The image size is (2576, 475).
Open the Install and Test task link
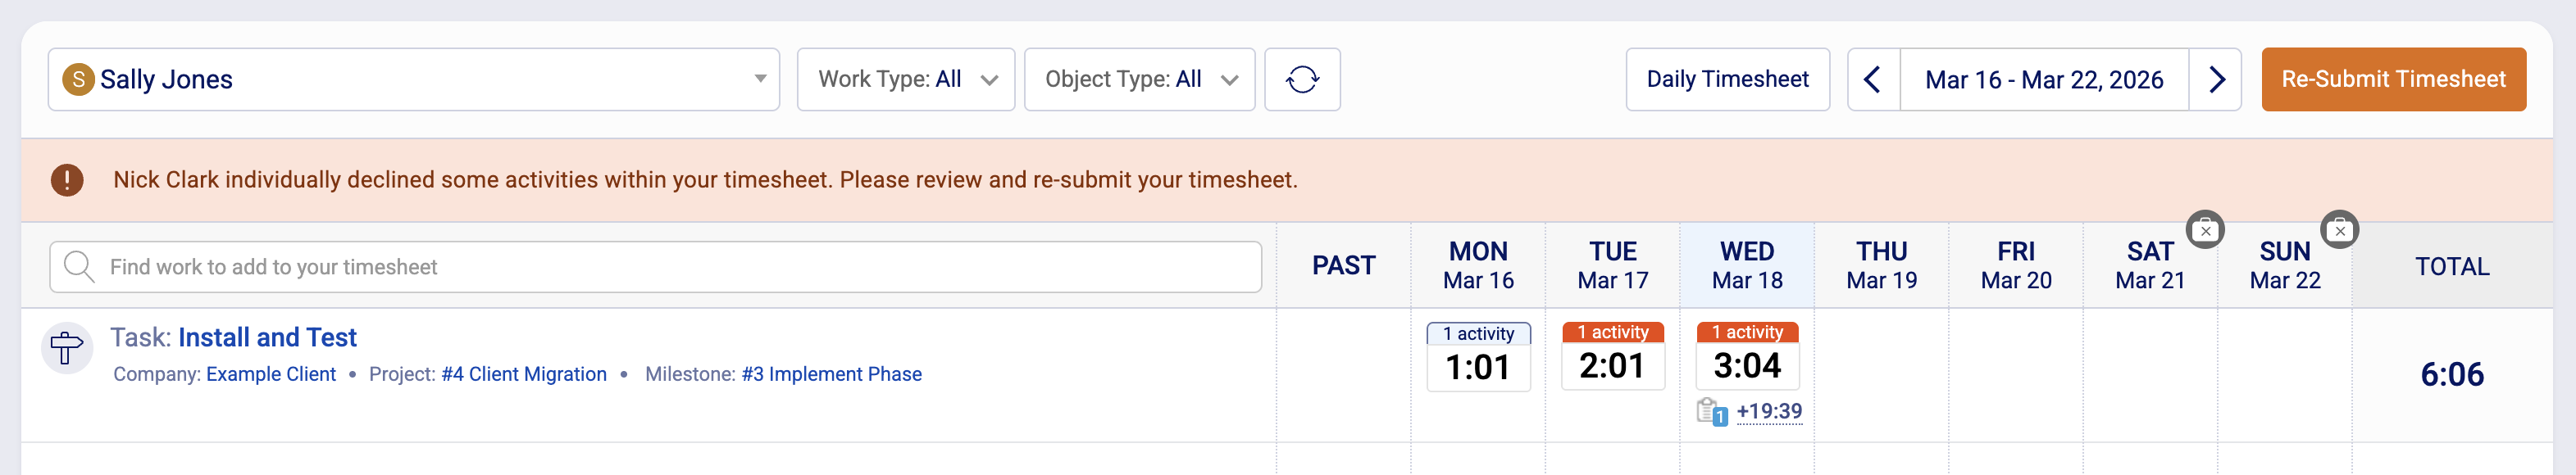tap(267, 337)
